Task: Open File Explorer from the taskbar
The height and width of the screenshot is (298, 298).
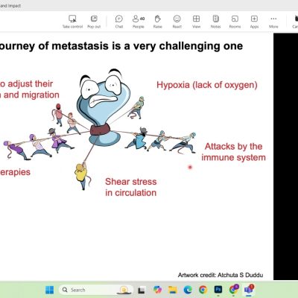Action: [172, 290]
